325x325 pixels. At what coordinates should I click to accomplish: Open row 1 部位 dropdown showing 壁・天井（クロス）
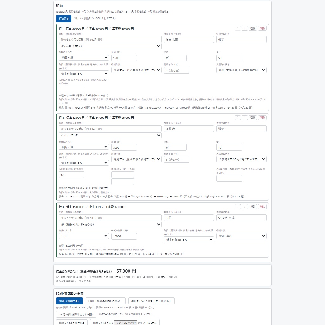click(110, 46)
